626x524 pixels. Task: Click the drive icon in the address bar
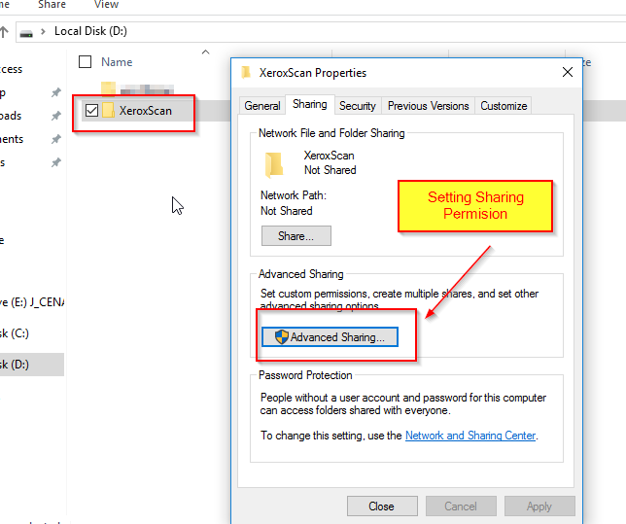(x=26, y=34)
